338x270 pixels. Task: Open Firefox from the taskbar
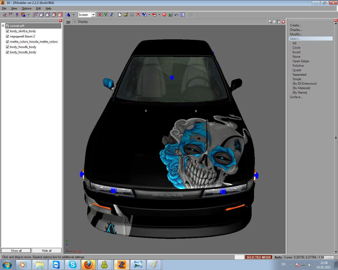click(x=88, y=264)
